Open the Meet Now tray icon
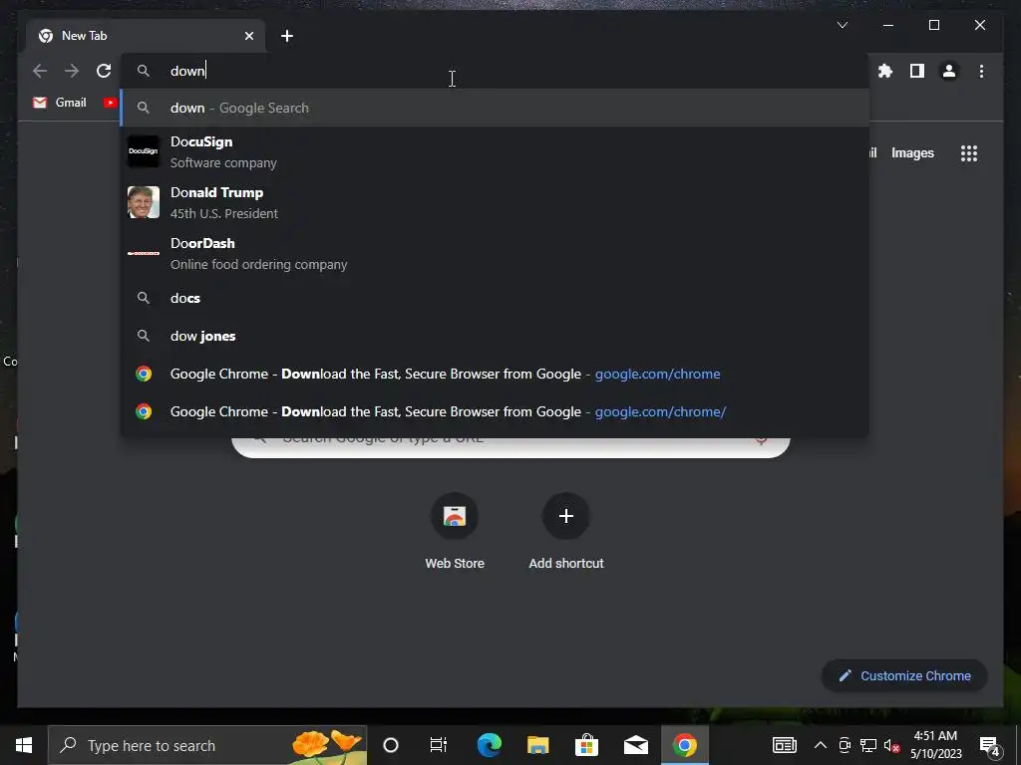The image size is (1021, 765). click(845, 745)
